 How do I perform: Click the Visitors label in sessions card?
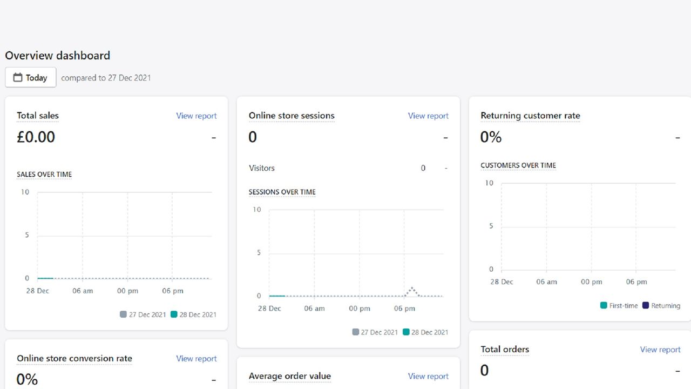[262, 168]
